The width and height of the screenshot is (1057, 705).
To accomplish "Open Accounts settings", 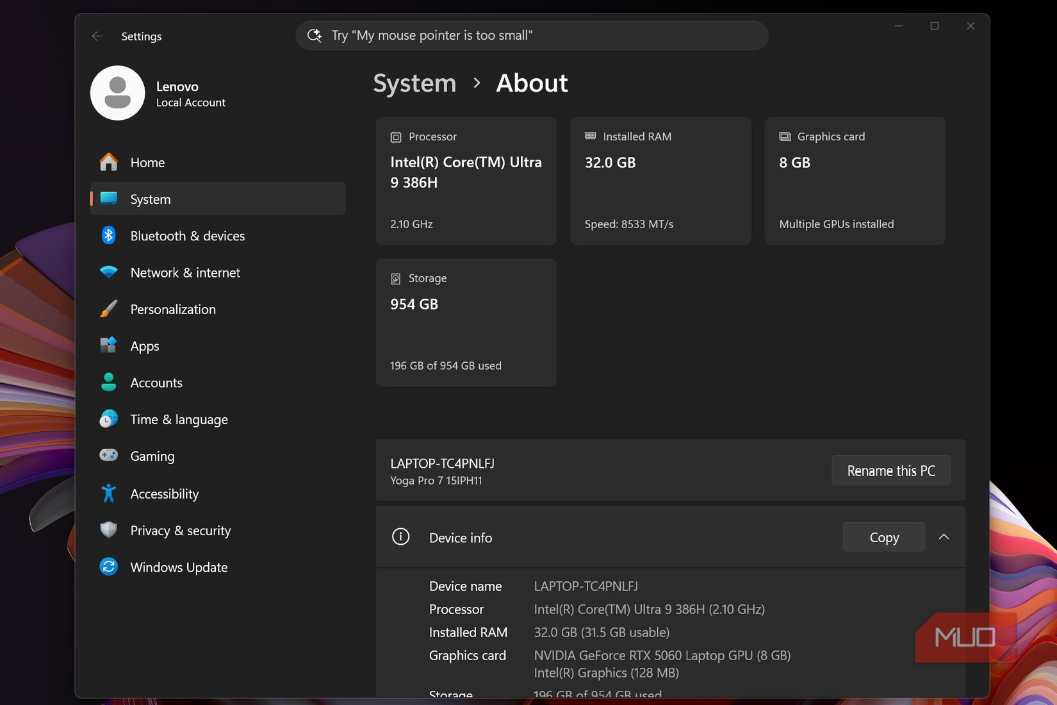I will (x=218, y=382).
